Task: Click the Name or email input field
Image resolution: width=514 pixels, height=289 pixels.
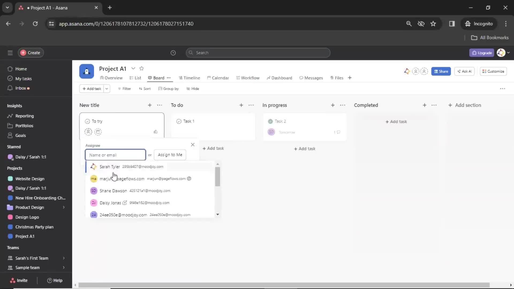Action: pyautogui.click(x=115, y=155)
